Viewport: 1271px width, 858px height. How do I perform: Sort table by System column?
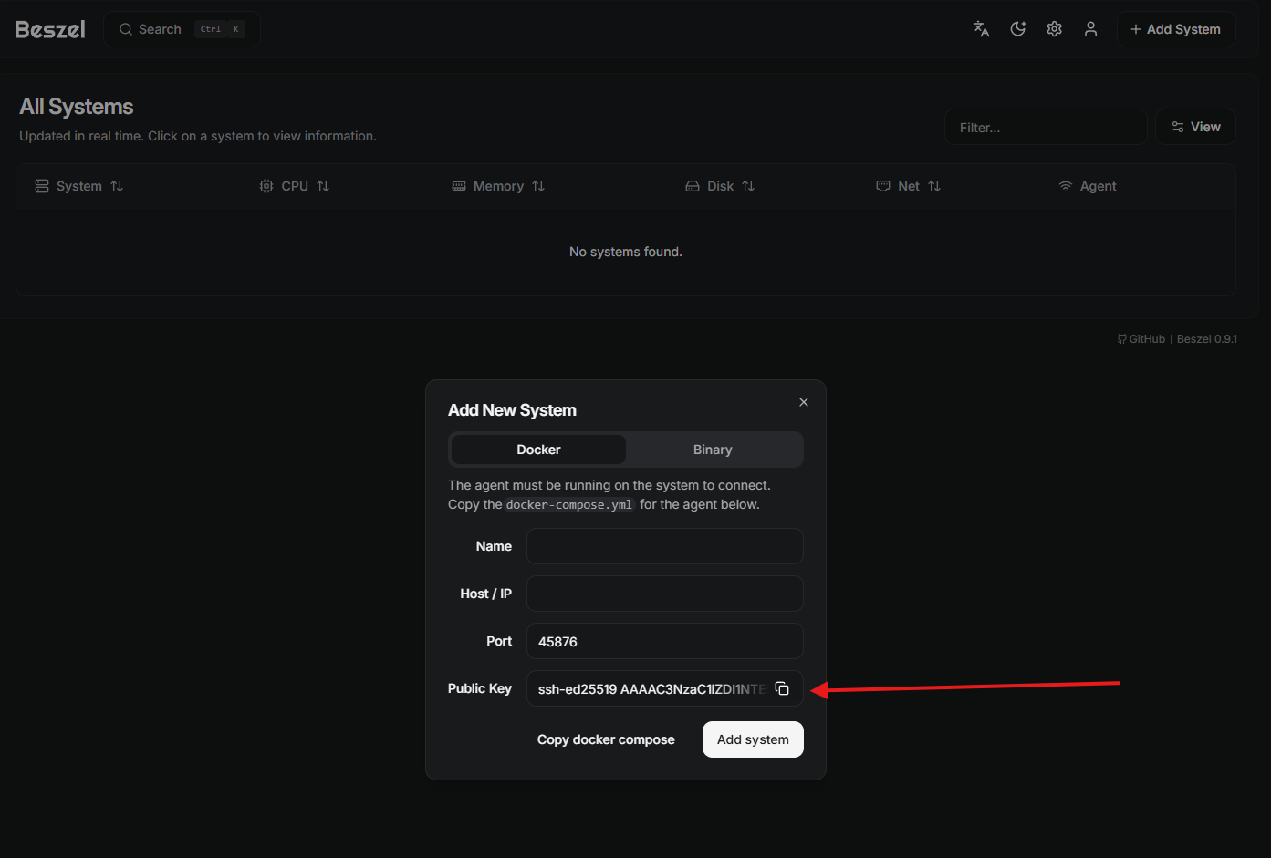[x=79, y=186]
